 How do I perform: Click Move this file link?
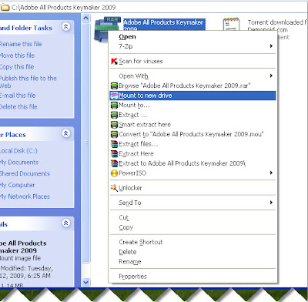(x=17, y=55)
